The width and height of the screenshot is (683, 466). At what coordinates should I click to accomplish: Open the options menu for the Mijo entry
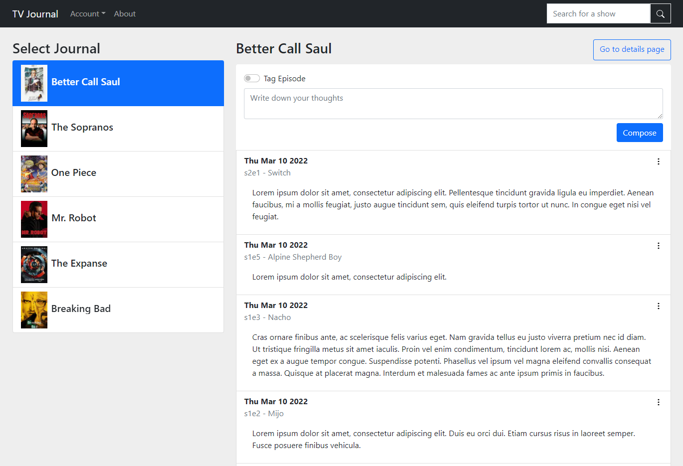click(x=658, y=402)
